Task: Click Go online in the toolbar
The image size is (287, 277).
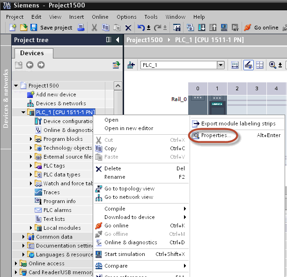Action: [x=261, y=28]
